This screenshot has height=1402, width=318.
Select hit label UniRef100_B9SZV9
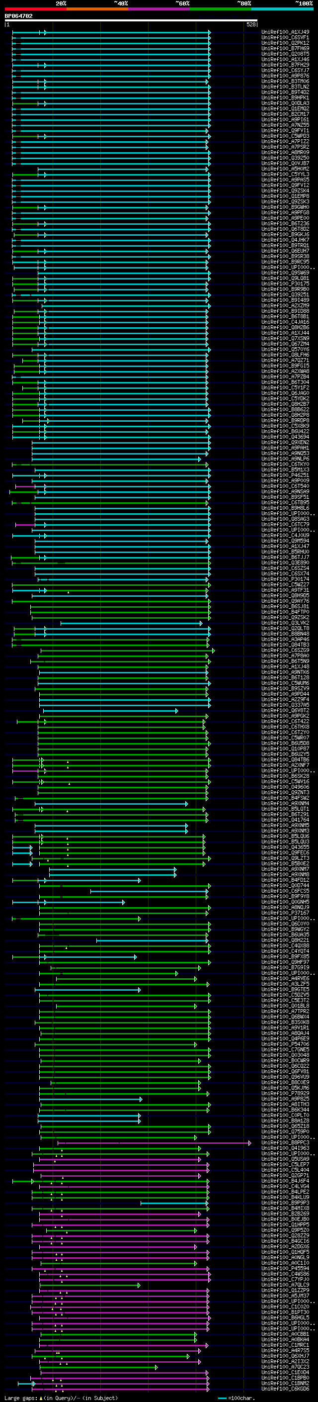[285, 688]
